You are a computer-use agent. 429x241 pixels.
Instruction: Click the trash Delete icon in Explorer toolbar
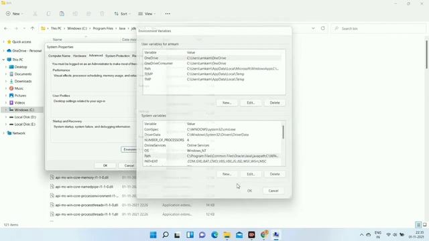pos(102,13)
